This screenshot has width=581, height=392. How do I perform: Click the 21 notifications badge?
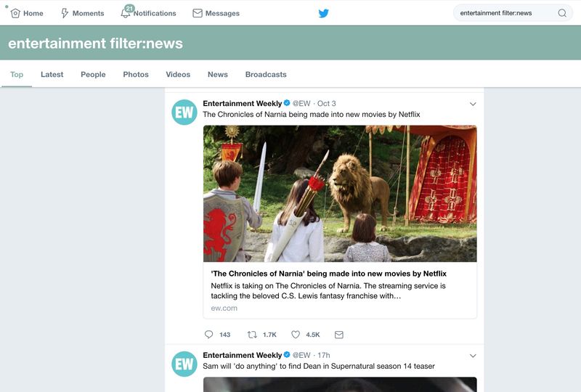(x=129, y=8)
